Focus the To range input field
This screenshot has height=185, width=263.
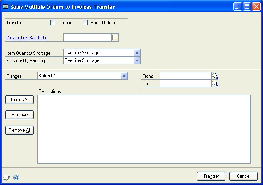tap(185, 83)
